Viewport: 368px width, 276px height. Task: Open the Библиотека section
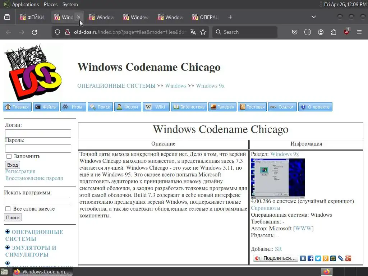pos(189,107)
